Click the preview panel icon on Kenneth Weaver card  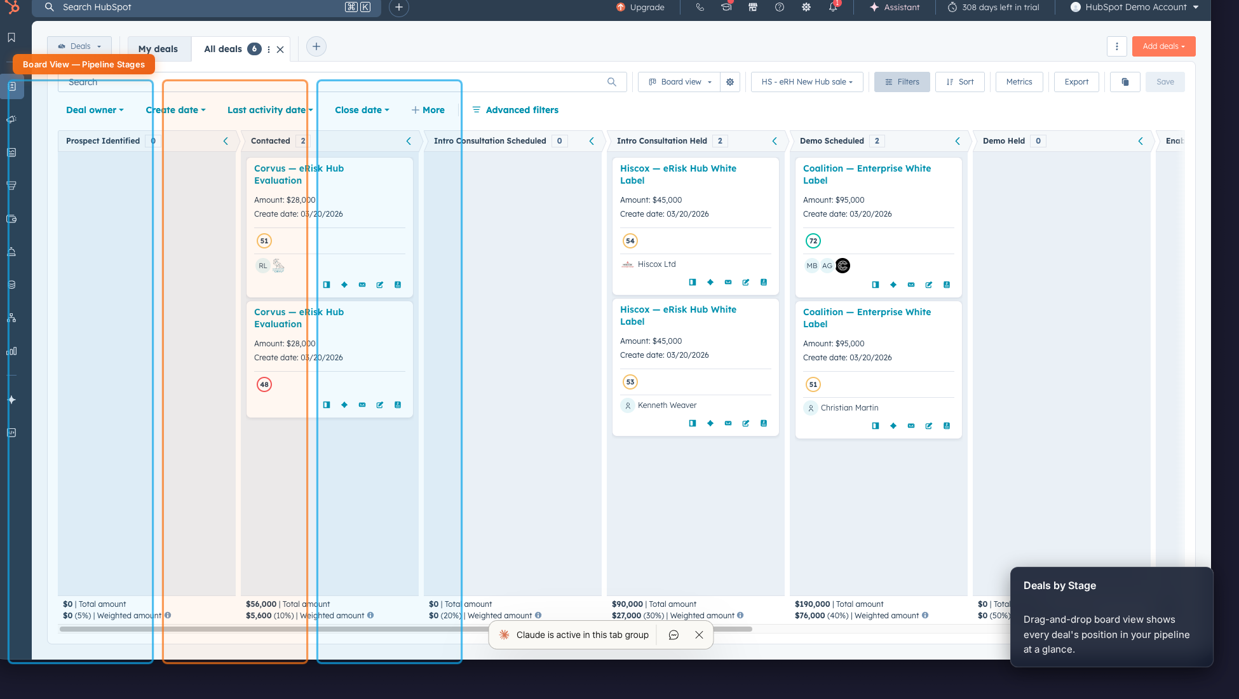(693, 423)
